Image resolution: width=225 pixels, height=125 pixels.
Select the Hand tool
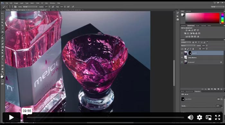tap(3, 69)
